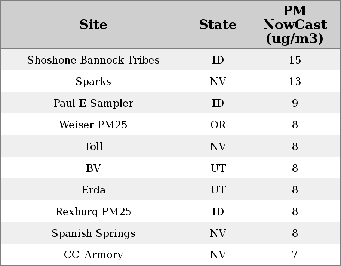Click the State column header

[218, 25]
